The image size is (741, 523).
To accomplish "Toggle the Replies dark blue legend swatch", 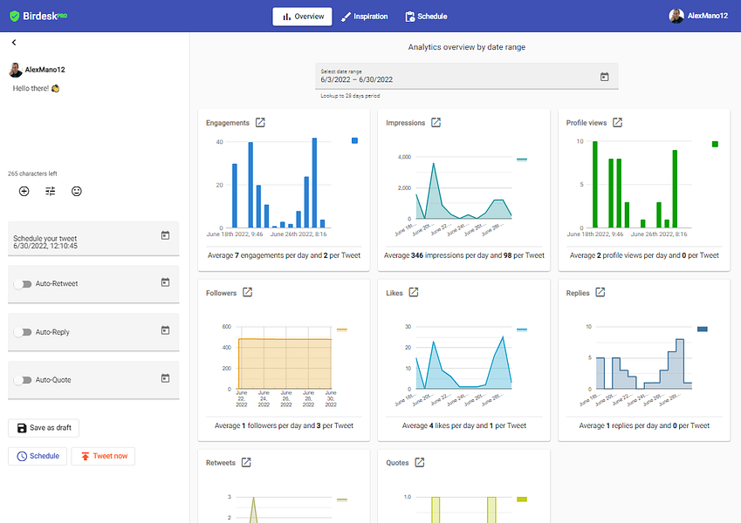I will coord(703,329).
